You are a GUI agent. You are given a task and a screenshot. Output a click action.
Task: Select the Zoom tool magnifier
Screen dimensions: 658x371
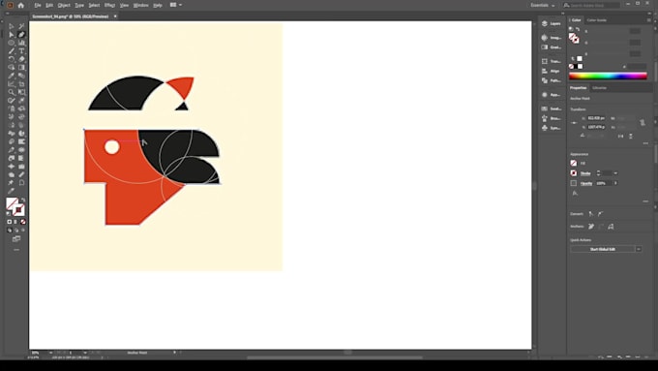(x=12, y=92)
